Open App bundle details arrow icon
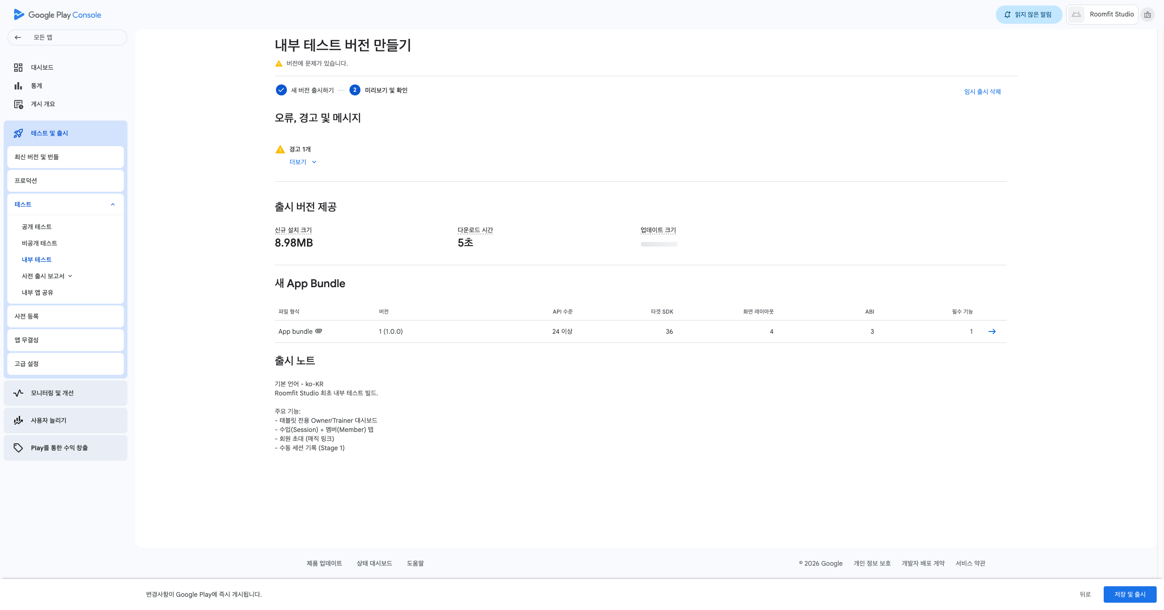This screenshot has height=610, width=1164. point(992,331)
